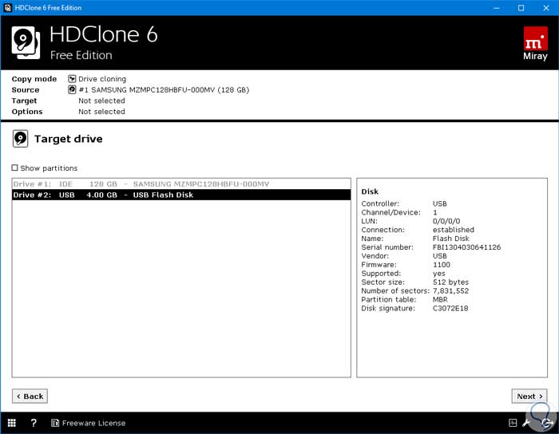
Task: Click the Drive cloning text
Action: coord(102,79)
